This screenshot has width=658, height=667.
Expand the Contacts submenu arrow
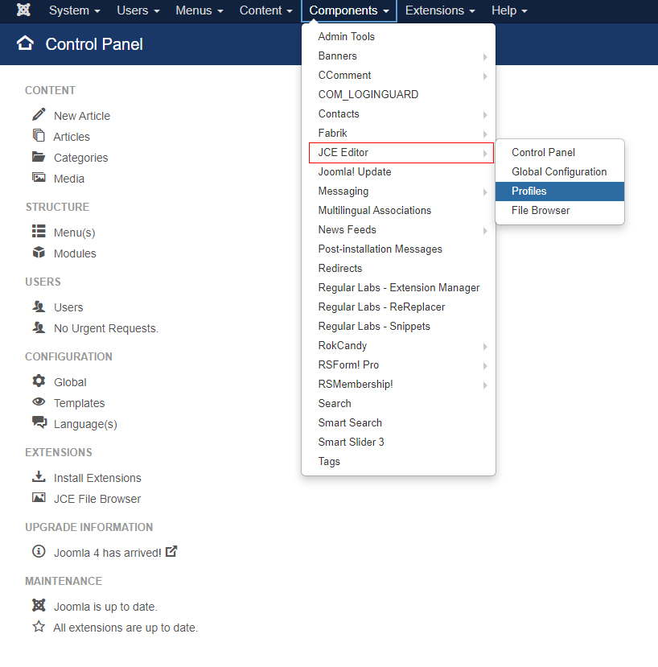click(485, 115)
